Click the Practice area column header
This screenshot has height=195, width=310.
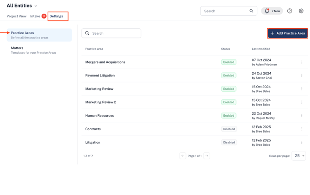pos(94,49)
